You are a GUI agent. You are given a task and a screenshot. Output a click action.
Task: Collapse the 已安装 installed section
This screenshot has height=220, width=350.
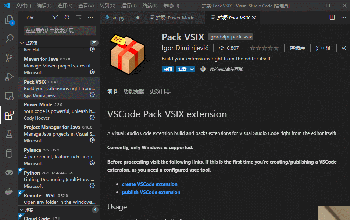pos(22,43)
